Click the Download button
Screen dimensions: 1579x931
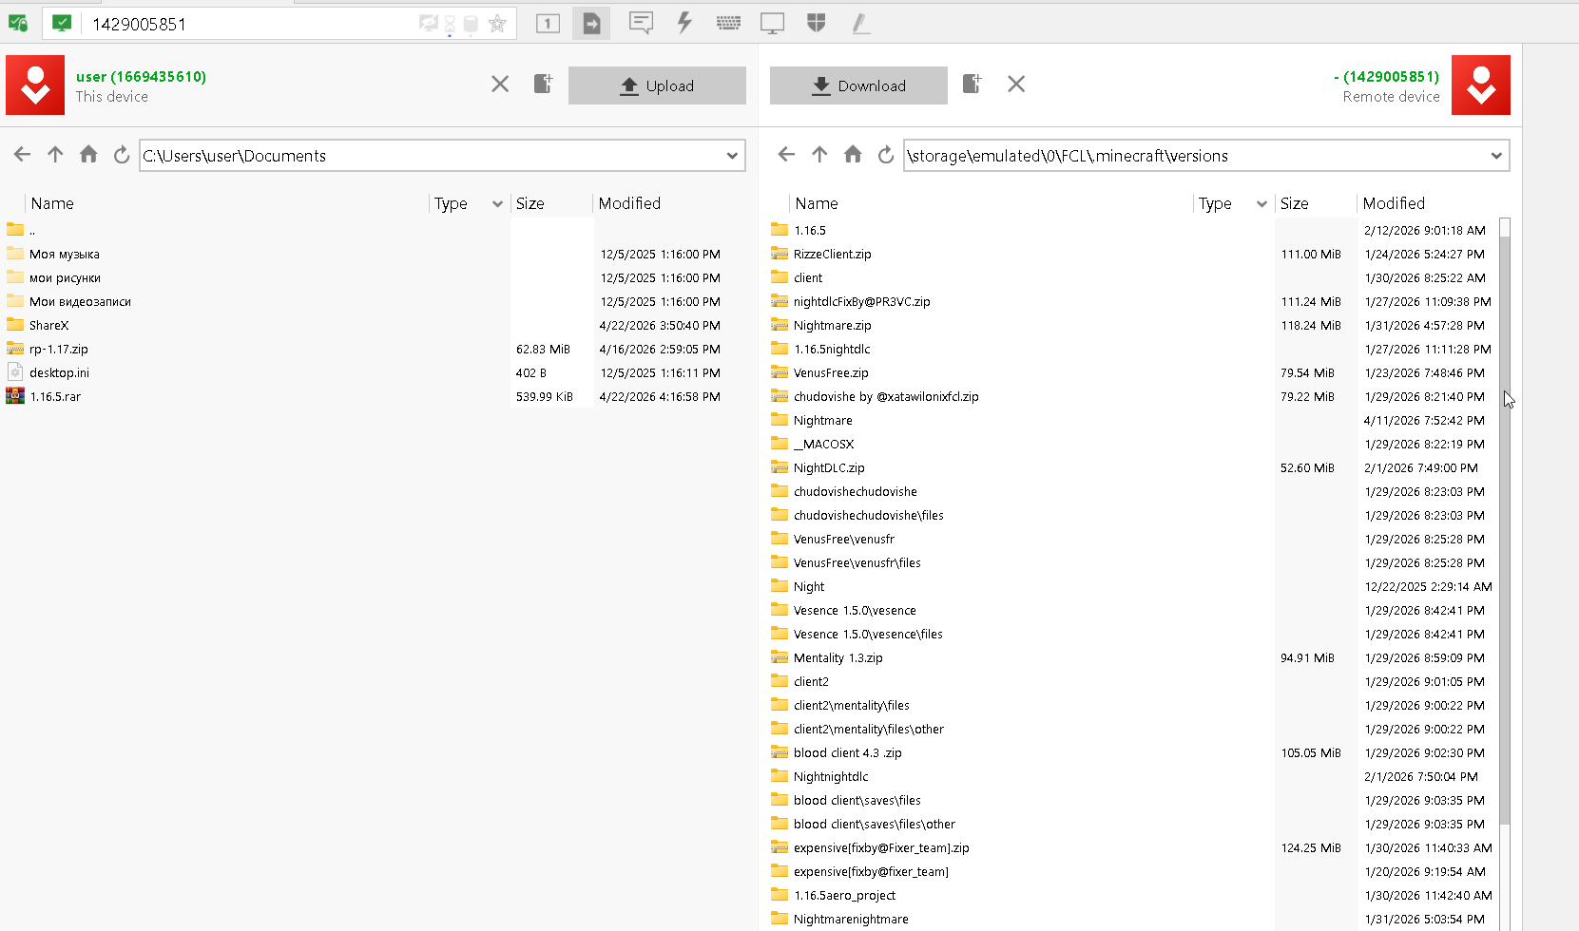858,85
